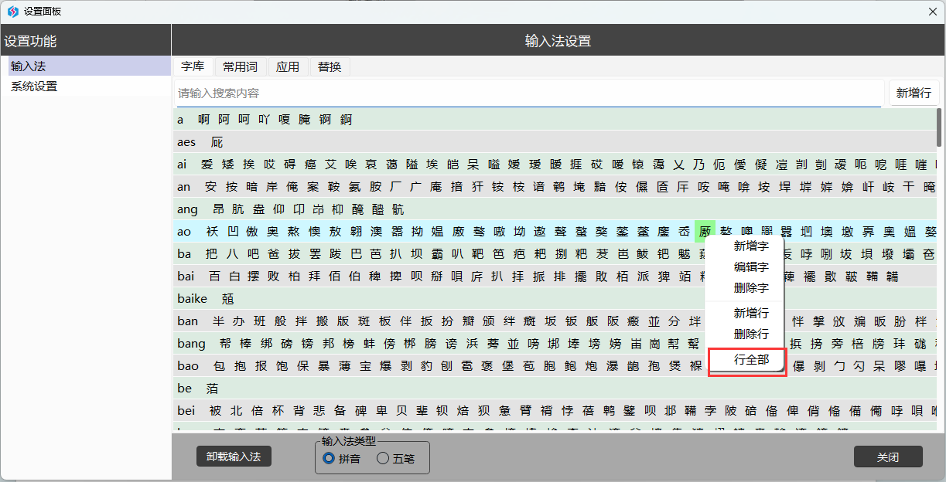The image size is (946, 482).
Task: Click 新增行 in the context menu
Action: (x=750, y=313)
